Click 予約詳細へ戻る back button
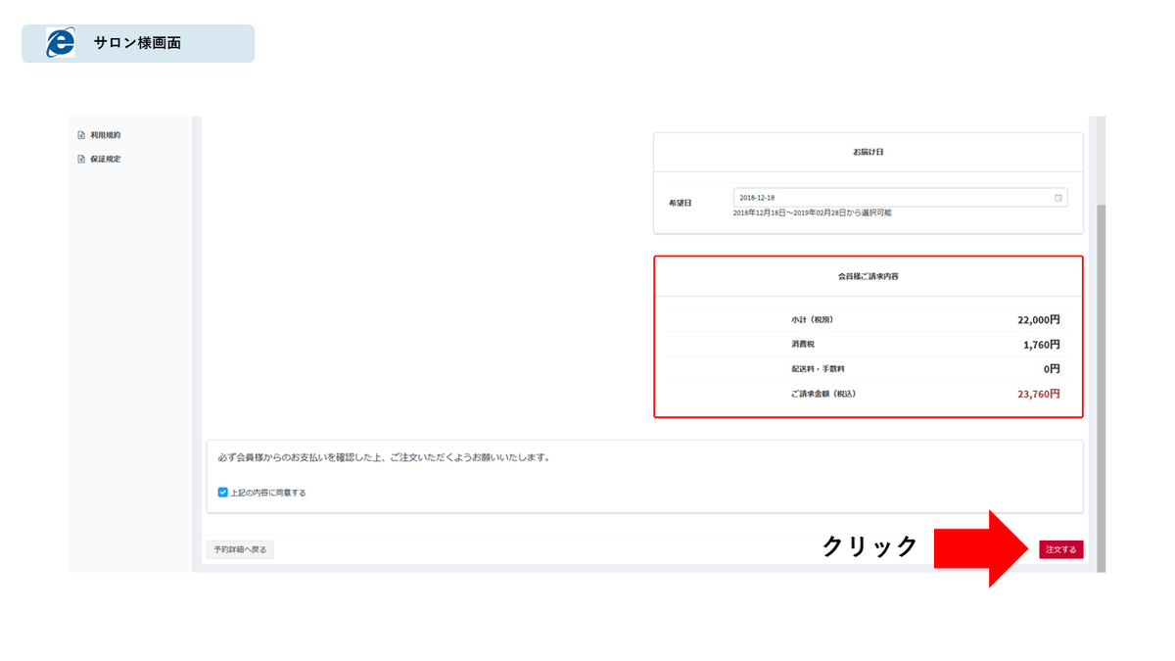This screenshot has height=661, width=1175. pyautogui.click(x=240, y=549)
